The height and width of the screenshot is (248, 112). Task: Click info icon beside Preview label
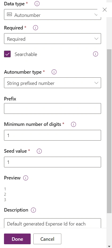tap(26, 178)
